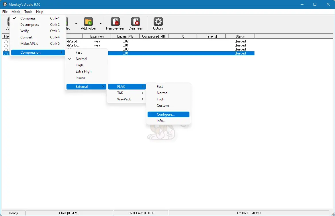Sort by Time (s) column header

(x=211, y=36)
